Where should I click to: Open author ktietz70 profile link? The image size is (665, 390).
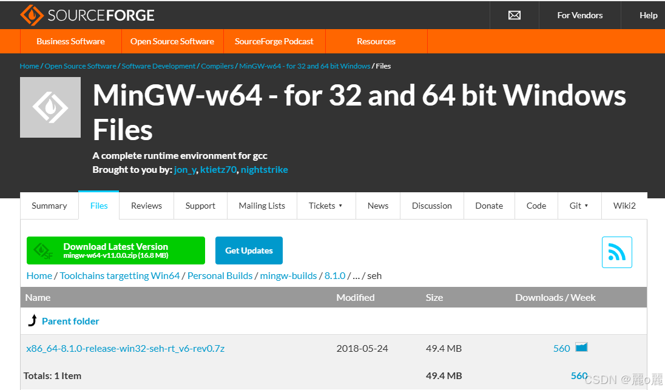218,170
